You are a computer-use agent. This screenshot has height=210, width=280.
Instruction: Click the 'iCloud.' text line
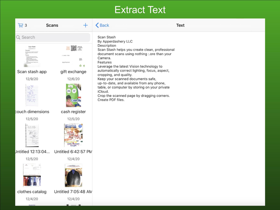tap(103, 92)
